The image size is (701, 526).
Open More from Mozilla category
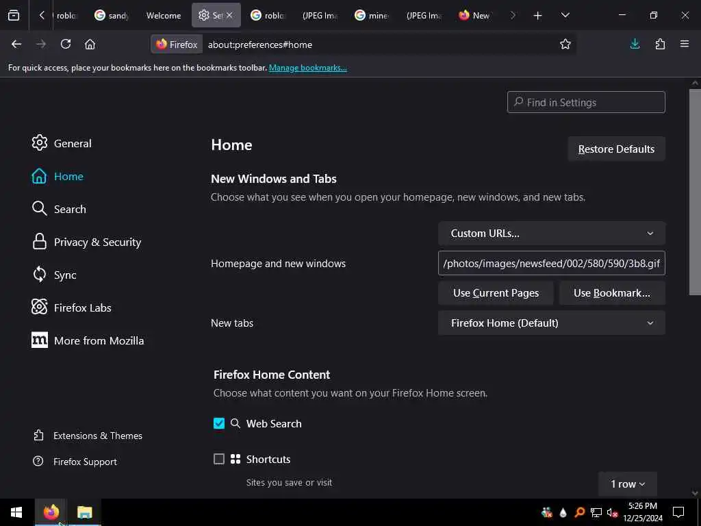pyautogui.click(x=88, y=340)
